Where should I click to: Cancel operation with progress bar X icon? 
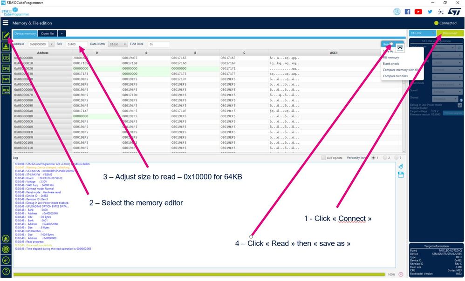tap(401, 274)
